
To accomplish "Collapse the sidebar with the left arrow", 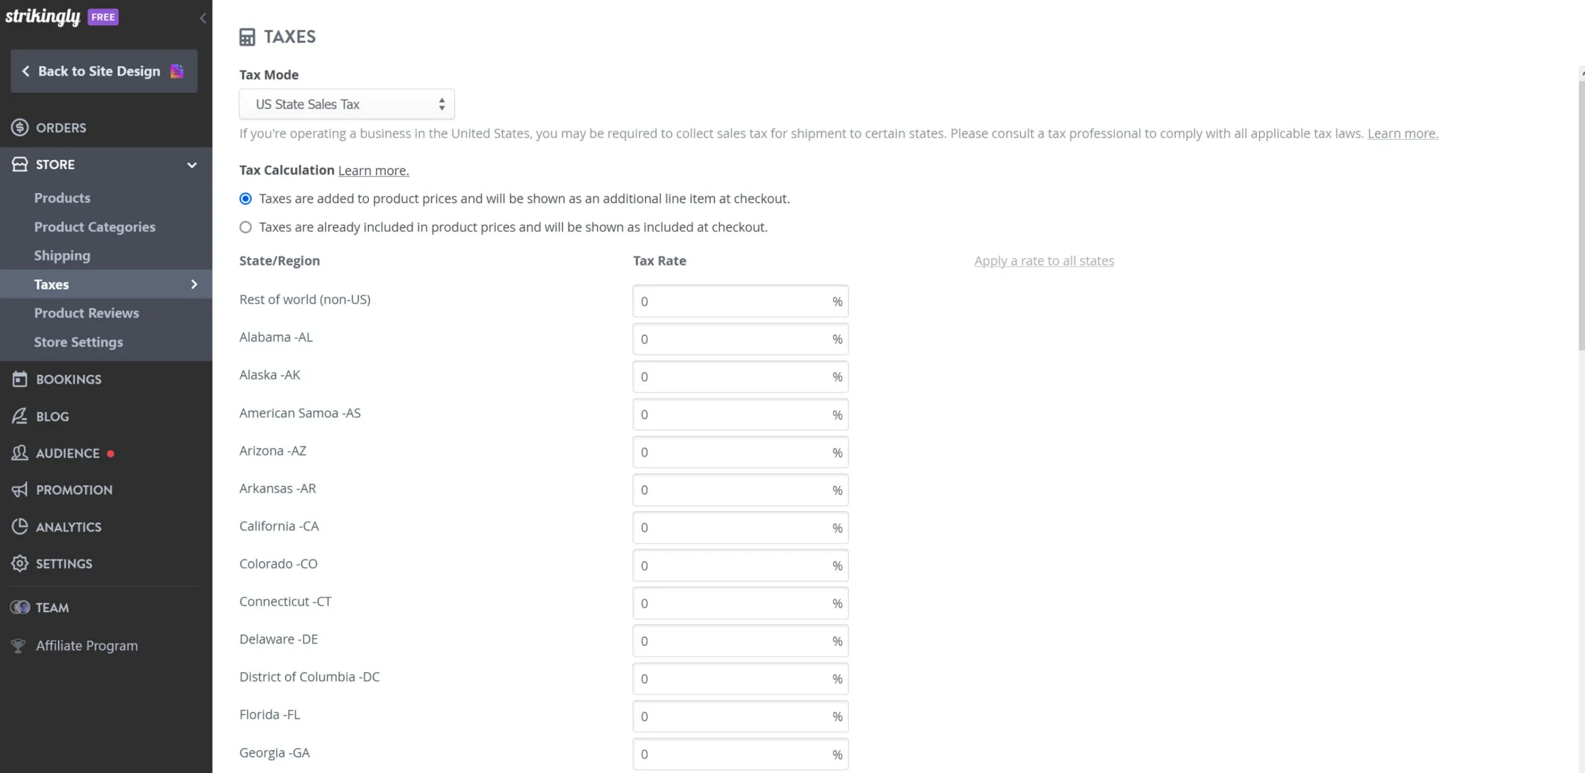I will pyautogui.click(x=203, y=17).
